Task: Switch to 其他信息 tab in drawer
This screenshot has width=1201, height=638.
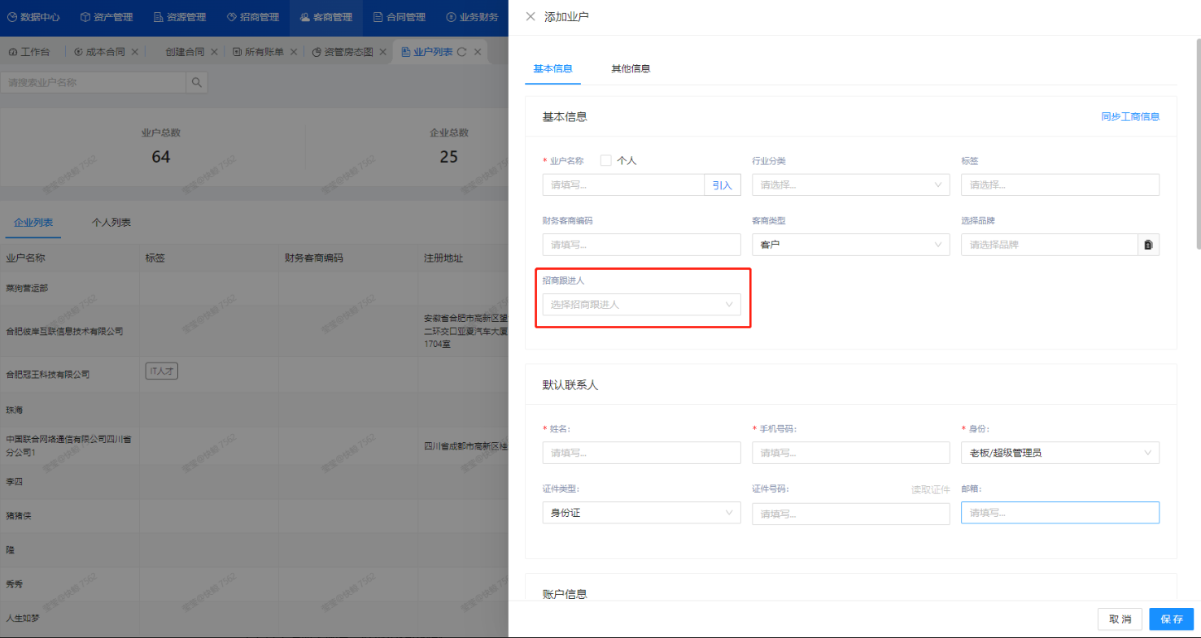Action: (631, 69)
